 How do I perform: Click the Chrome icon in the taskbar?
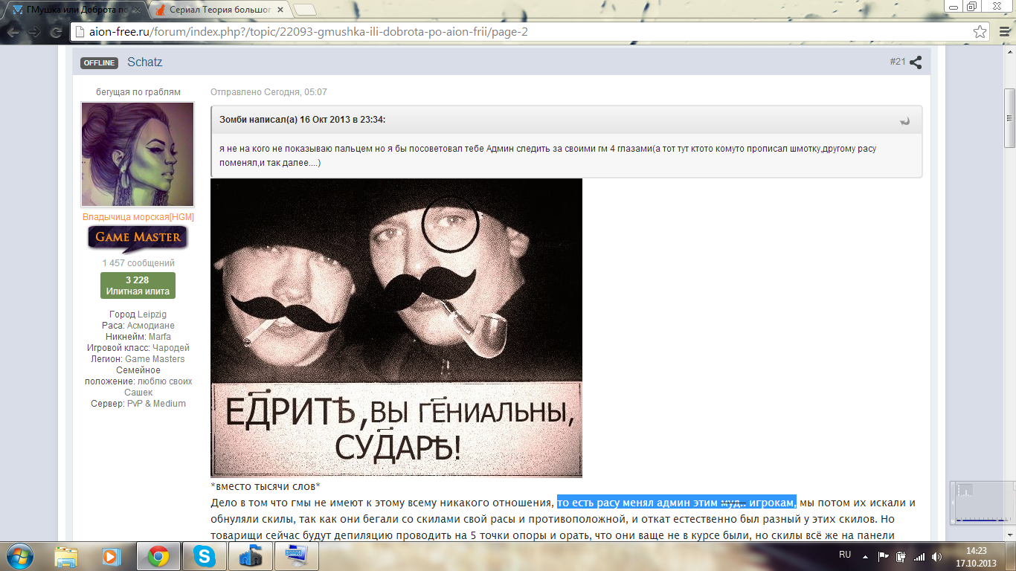click(x=157, y=556)
